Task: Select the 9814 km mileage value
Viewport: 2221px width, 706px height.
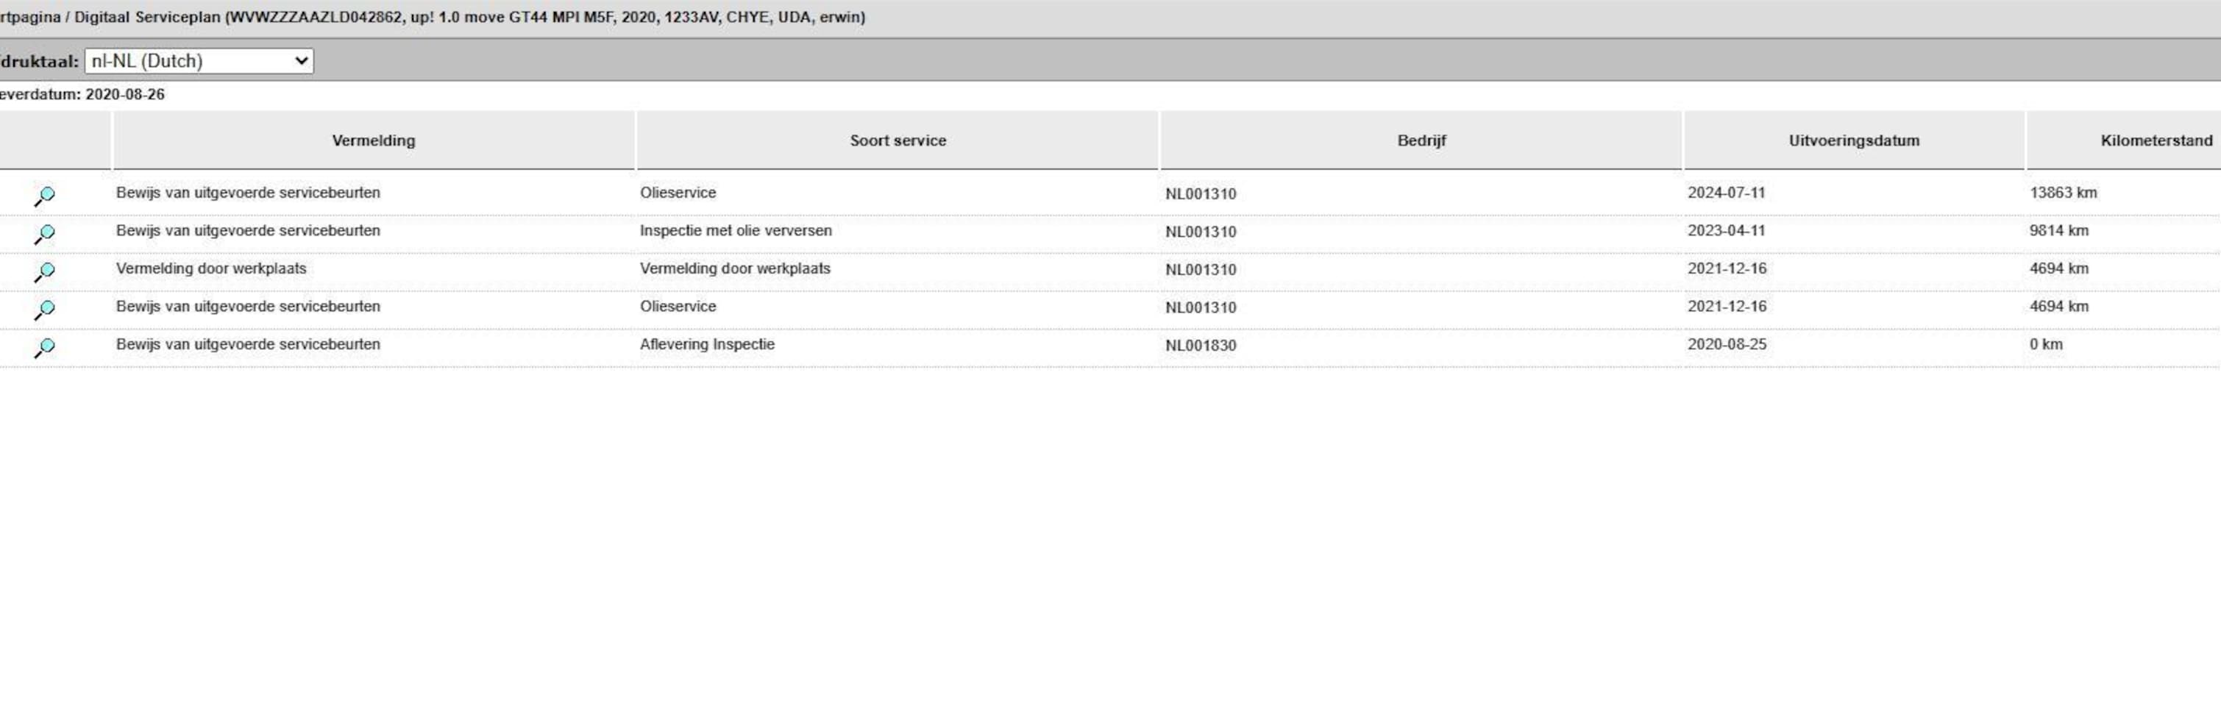Action: click(x=2058, y=231)
